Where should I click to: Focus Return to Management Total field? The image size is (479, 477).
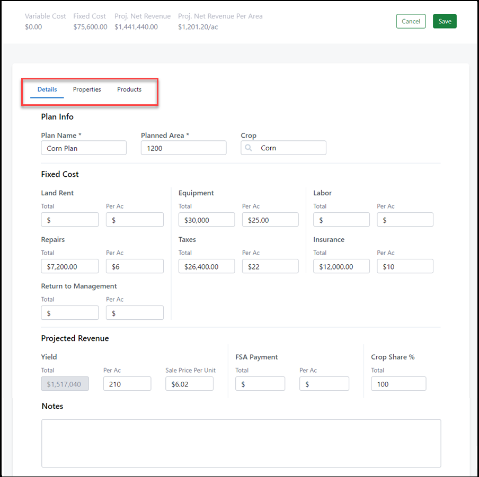click(x=69, y=313)
